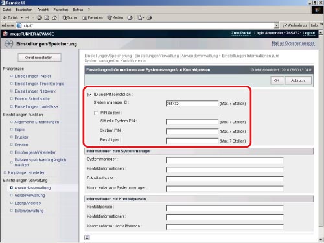Screen dimensions: 324x243
Task: Click the Abbruch button
Action: pos(298,80)
